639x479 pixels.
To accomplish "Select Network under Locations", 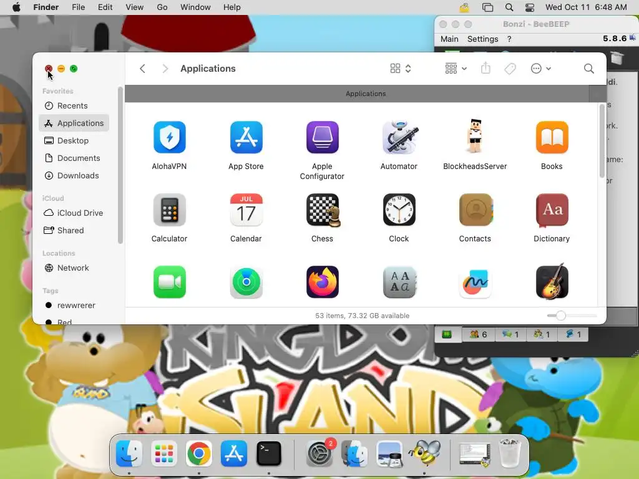I will tap(74, 268).
